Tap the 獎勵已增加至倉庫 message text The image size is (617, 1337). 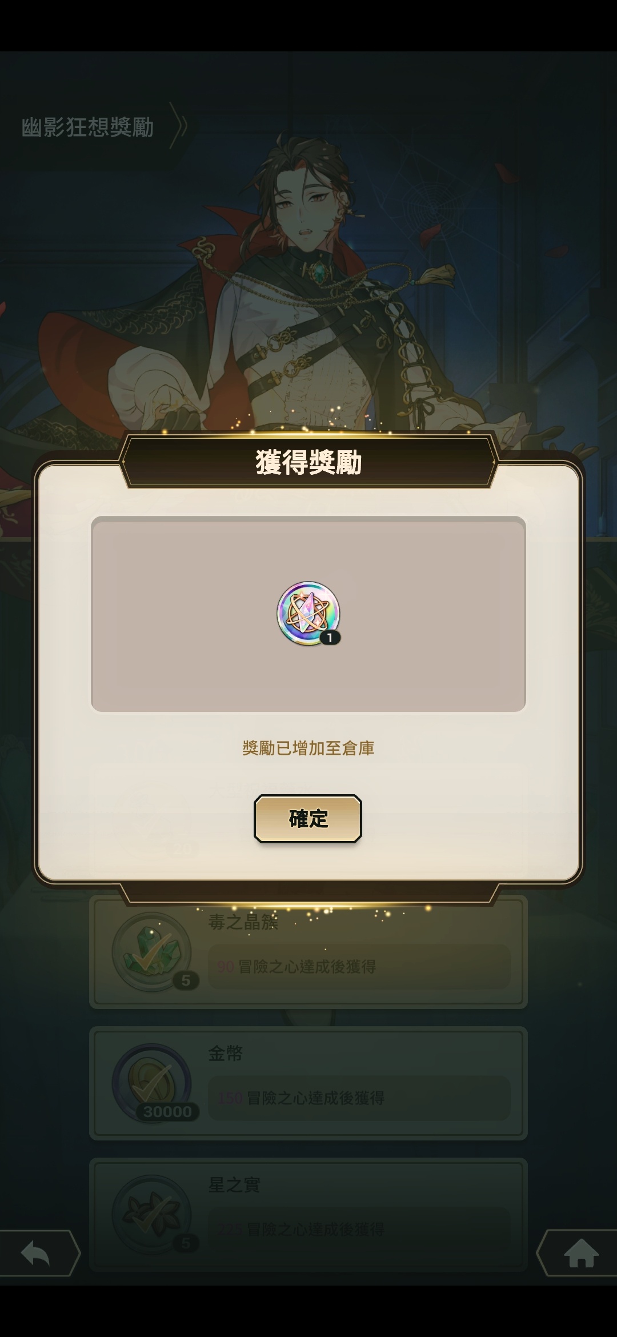pyautogui.click(x=308, y=748)
